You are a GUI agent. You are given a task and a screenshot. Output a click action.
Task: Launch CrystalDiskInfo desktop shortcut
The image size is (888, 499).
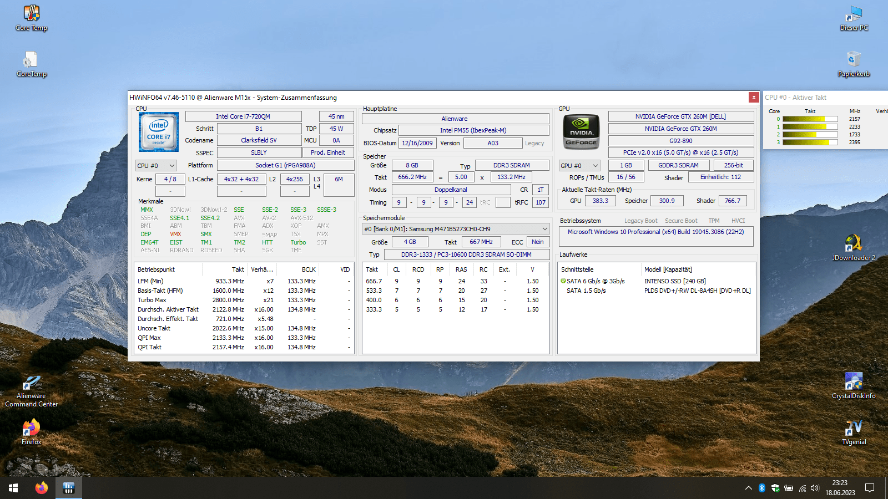[854, 386]
